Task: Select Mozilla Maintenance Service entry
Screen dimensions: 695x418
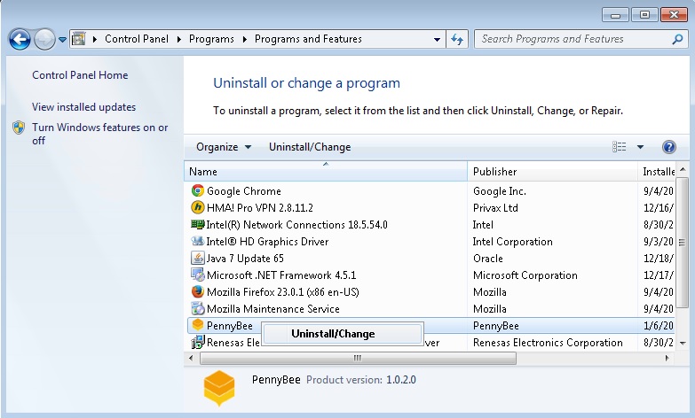Action: pyautogui.click(x=273, y=309)
